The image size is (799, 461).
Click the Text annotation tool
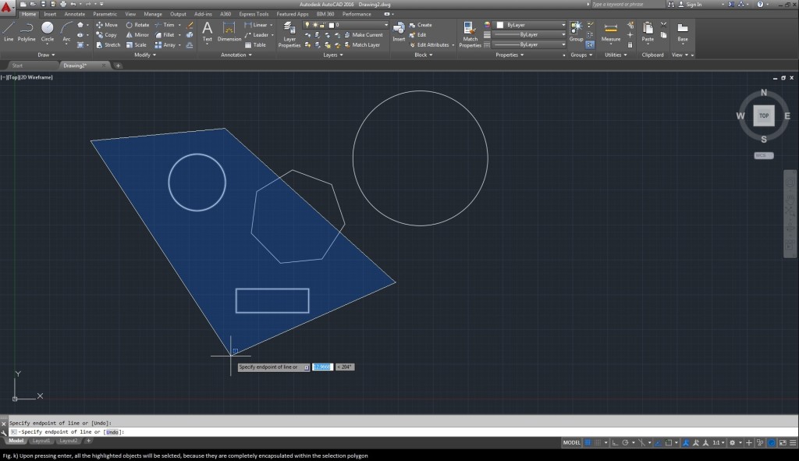coord(208,30)
